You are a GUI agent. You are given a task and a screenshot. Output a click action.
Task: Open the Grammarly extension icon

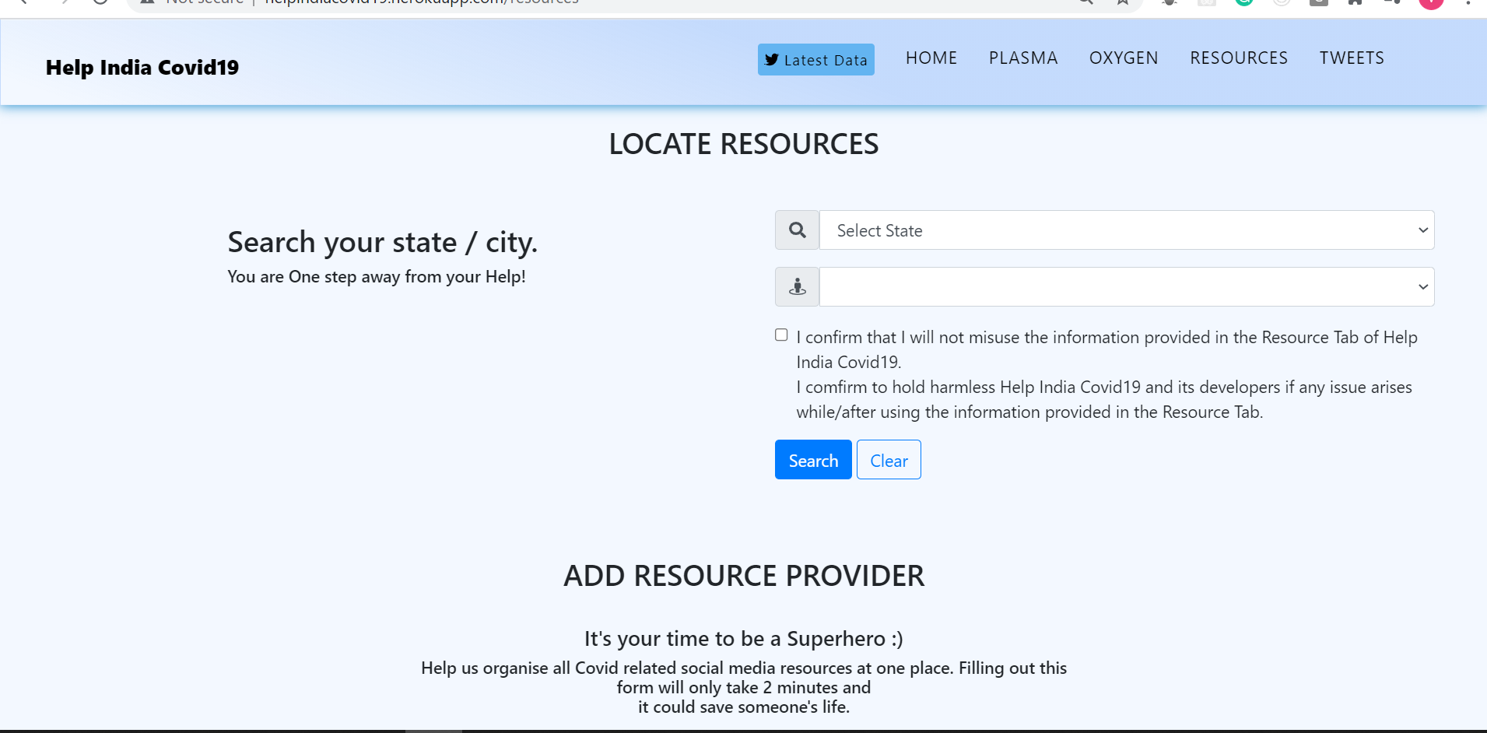[1242, 2]
